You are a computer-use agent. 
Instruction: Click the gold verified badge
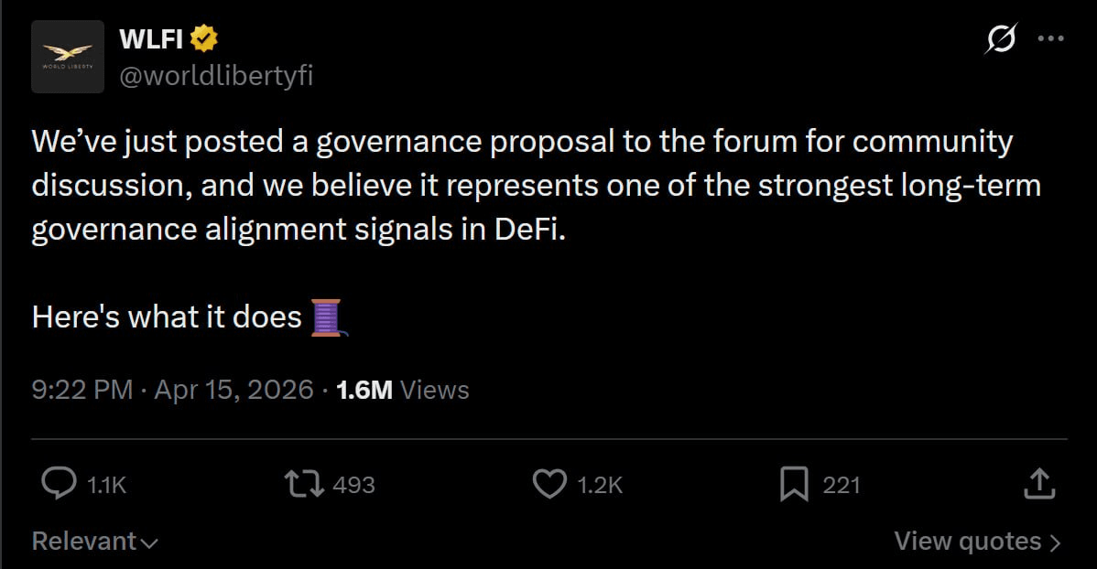pyautogui.click(x=202, y=39)
